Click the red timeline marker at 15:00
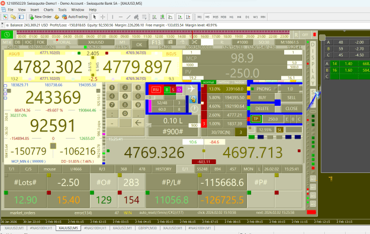This screenshot has height=234, width=370. pyautogui.click(x=192, y=34)
